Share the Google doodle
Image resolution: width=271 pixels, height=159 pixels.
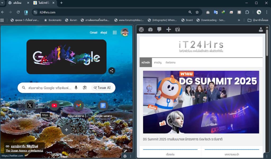(112, 71)
